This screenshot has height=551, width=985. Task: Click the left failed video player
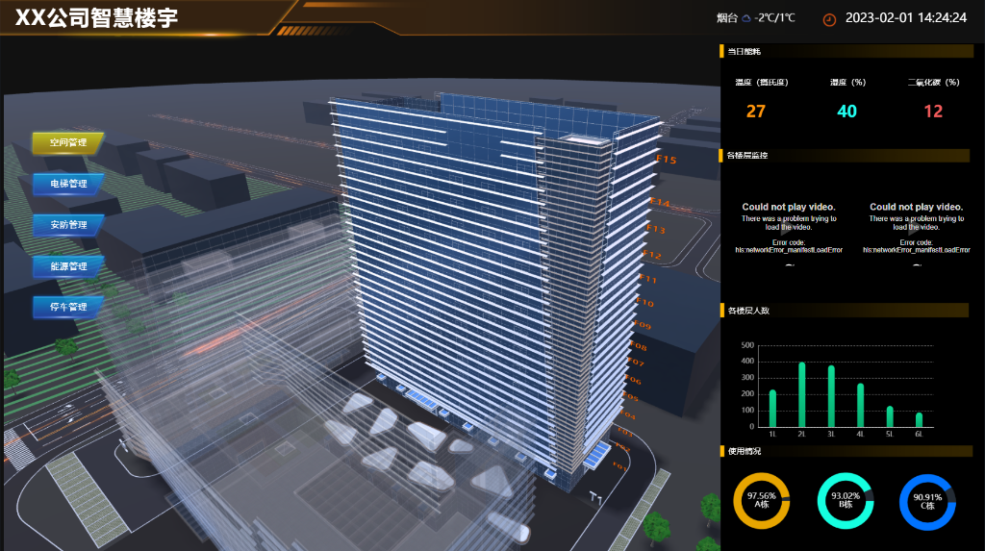click(x=788, y=228)
